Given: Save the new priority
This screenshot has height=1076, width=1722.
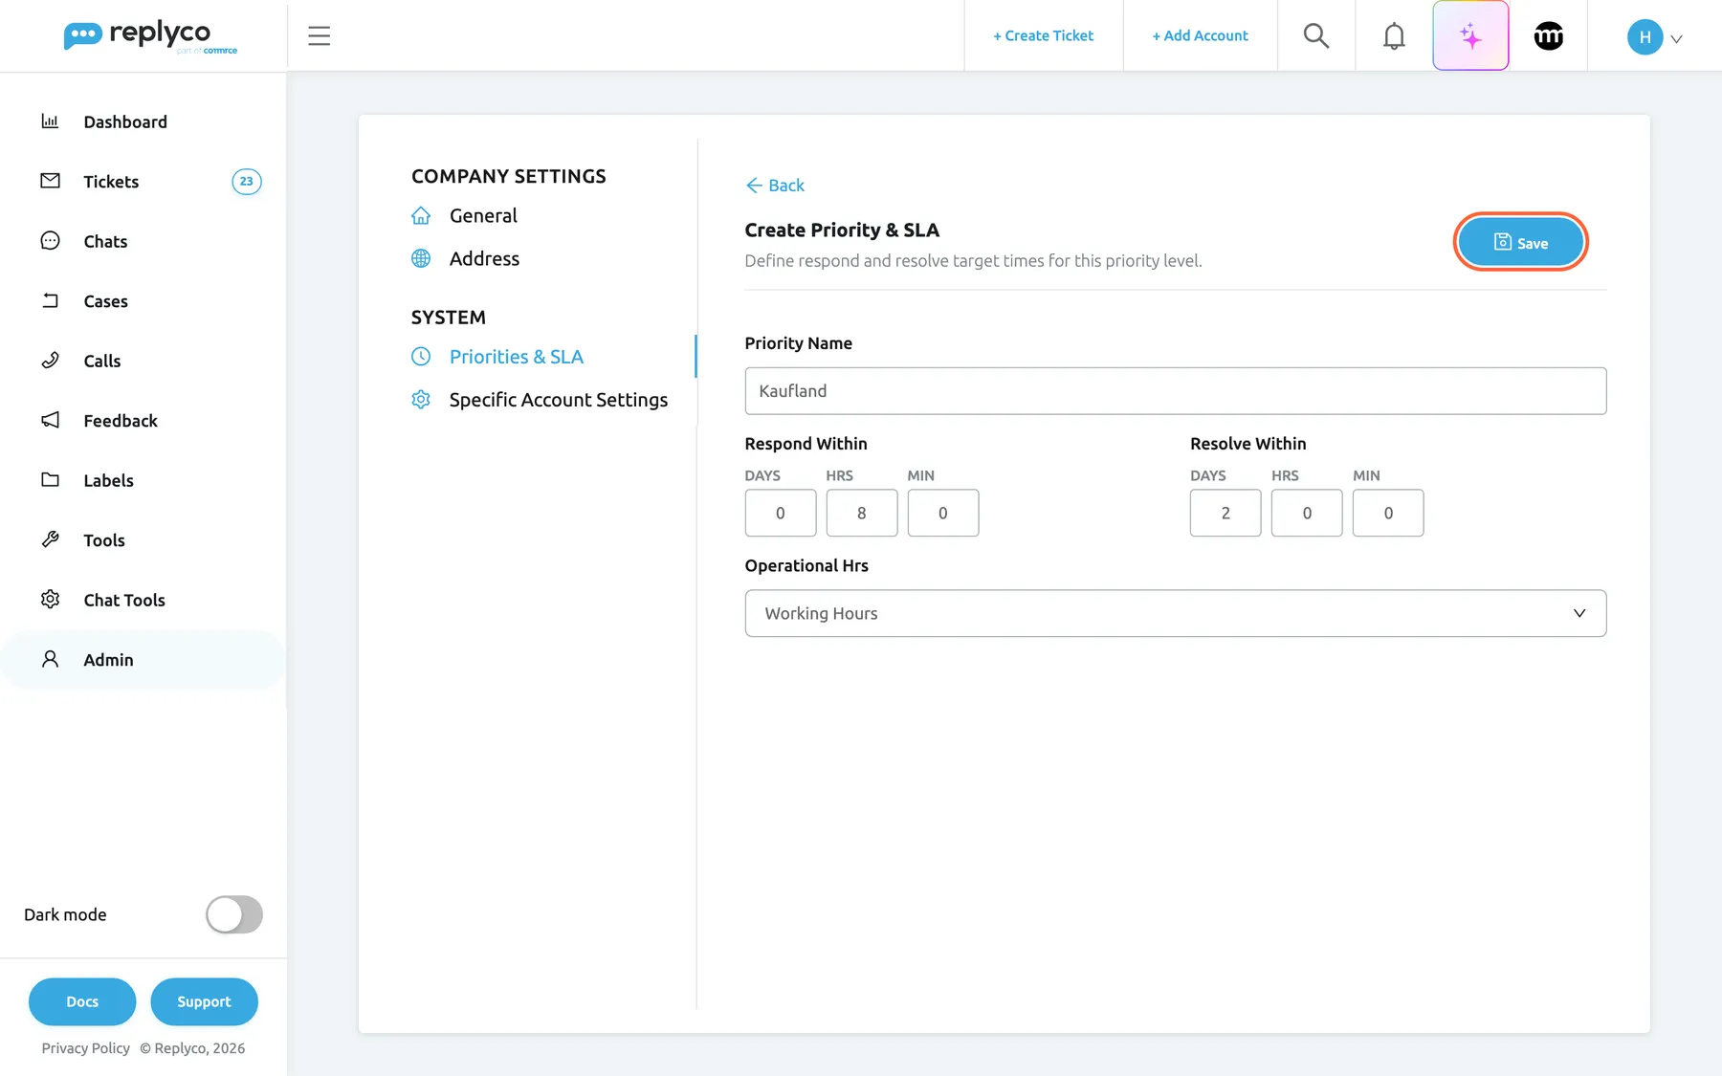Looking at the screenshot, I should 1520,242.
